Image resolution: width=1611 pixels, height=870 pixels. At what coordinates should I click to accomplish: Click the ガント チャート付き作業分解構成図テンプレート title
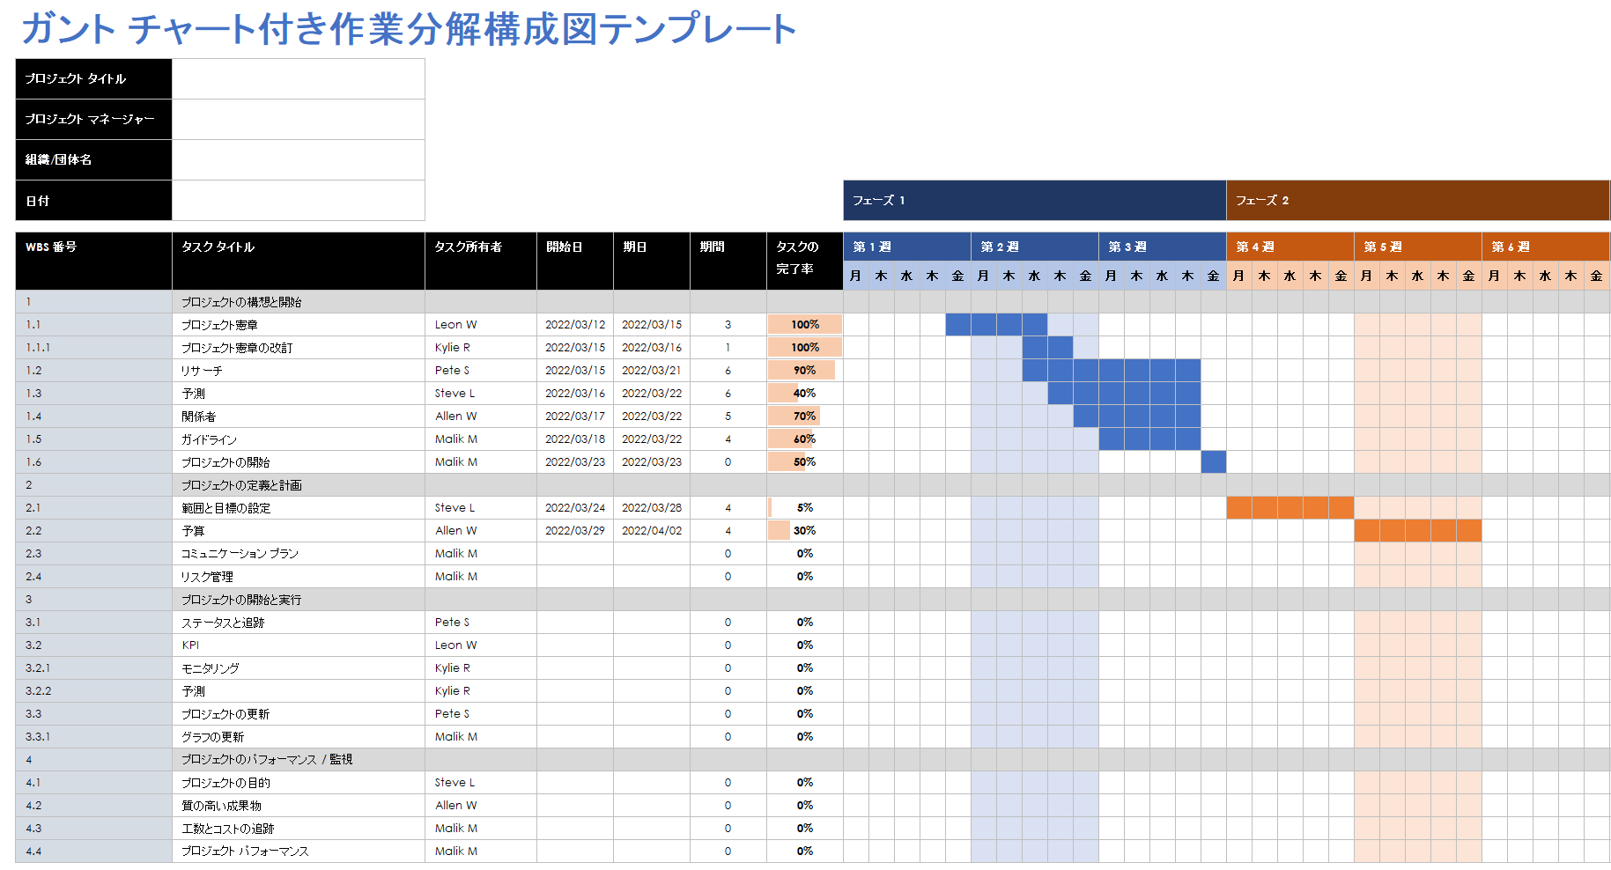pyautogui.click(x=409, y=29)
